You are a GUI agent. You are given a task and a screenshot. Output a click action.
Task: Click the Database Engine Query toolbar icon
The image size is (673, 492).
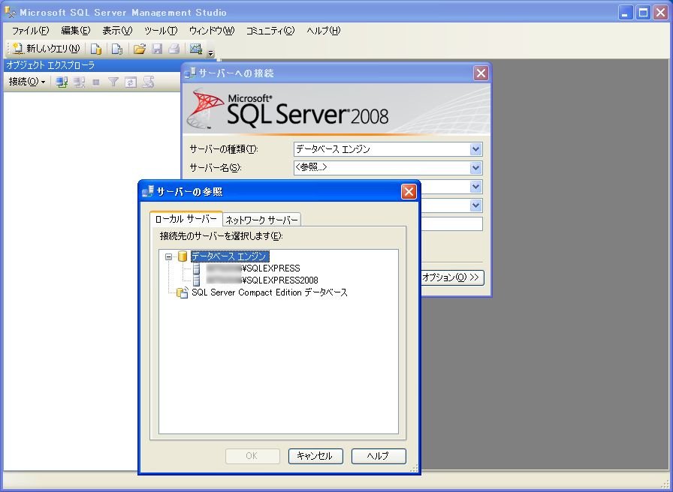click(96, 49)
